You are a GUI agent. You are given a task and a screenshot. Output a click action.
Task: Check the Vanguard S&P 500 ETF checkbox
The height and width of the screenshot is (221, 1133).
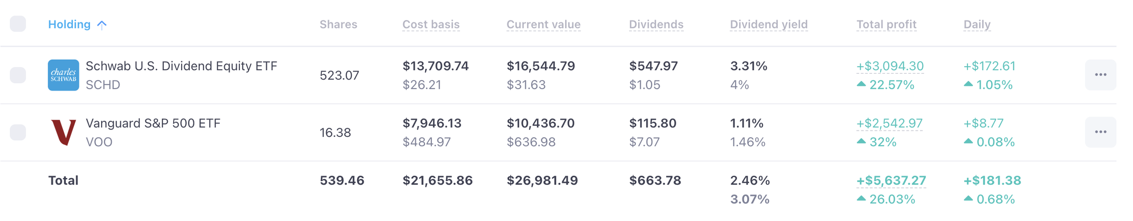coord(18,132)
